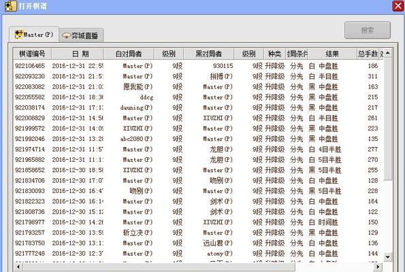405x272 pixels.
Task: Sort by 种类 column header
Action: 274,54
